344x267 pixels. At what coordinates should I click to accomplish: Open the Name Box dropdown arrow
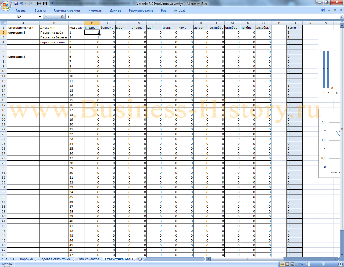tap(40, 17)
